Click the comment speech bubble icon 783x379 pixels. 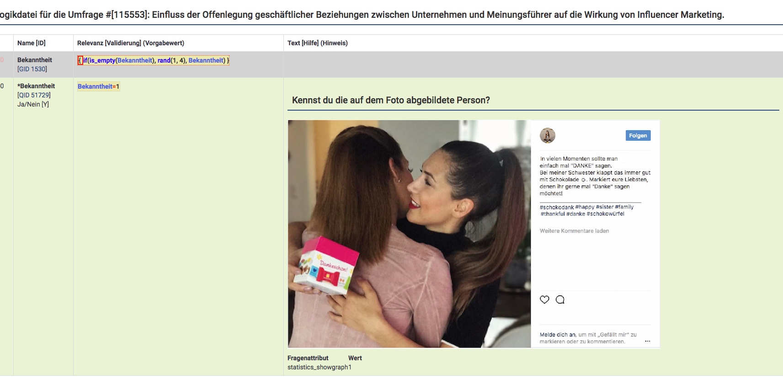[560, 300]
